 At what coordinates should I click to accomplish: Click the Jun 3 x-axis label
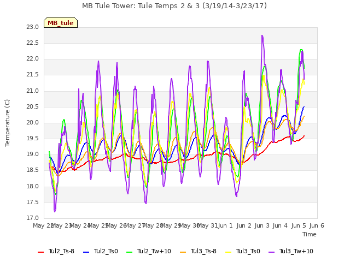(x=262, y=225)
